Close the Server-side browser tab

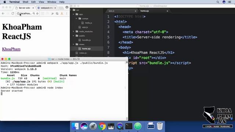click(33, 8)
